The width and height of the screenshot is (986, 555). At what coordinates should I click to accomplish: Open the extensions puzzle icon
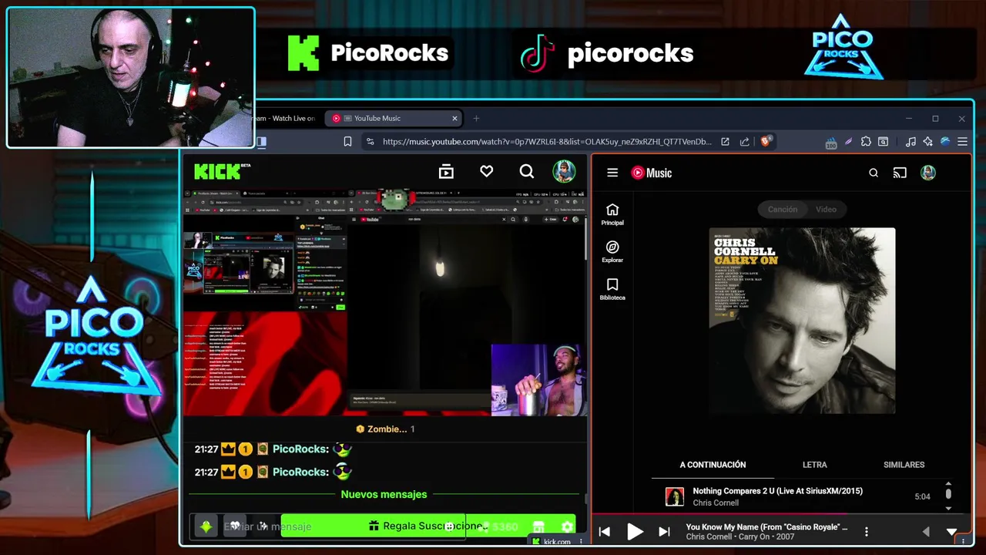(866, 142)
